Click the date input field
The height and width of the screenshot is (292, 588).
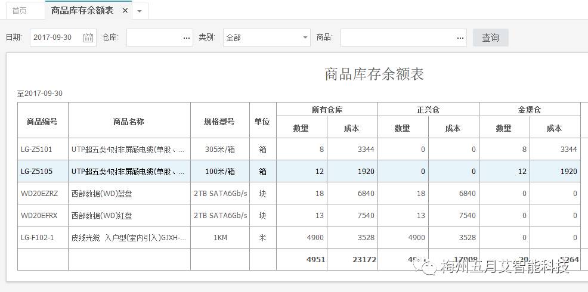click(55, 38)
